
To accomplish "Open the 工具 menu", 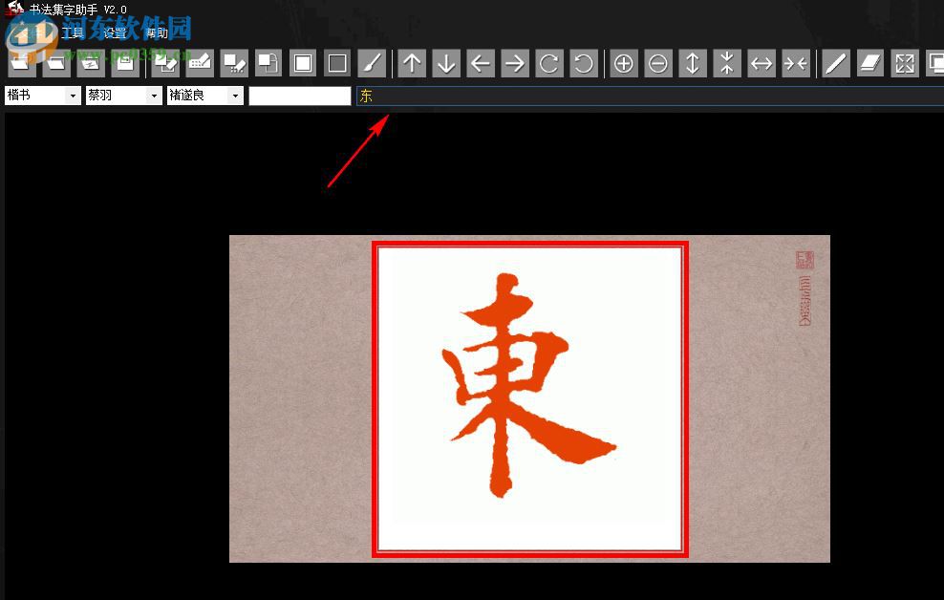I will point(71,32).
